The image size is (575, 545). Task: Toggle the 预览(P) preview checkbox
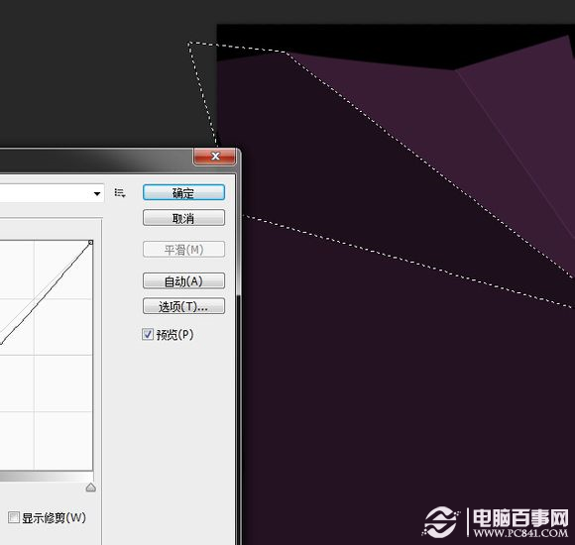[x=148, y=334]
